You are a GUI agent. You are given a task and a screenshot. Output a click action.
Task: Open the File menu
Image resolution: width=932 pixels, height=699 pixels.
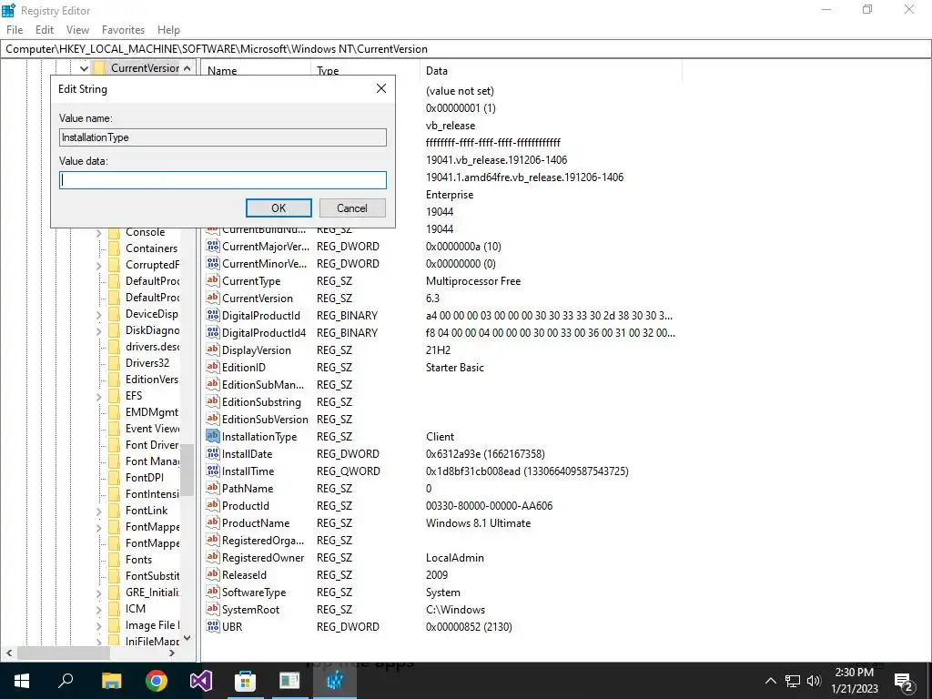pyautogui.click(x=15, y=30)
